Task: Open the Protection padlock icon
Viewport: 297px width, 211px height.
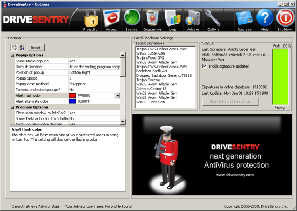Action: pyautogui.click(x=91, y=20)
